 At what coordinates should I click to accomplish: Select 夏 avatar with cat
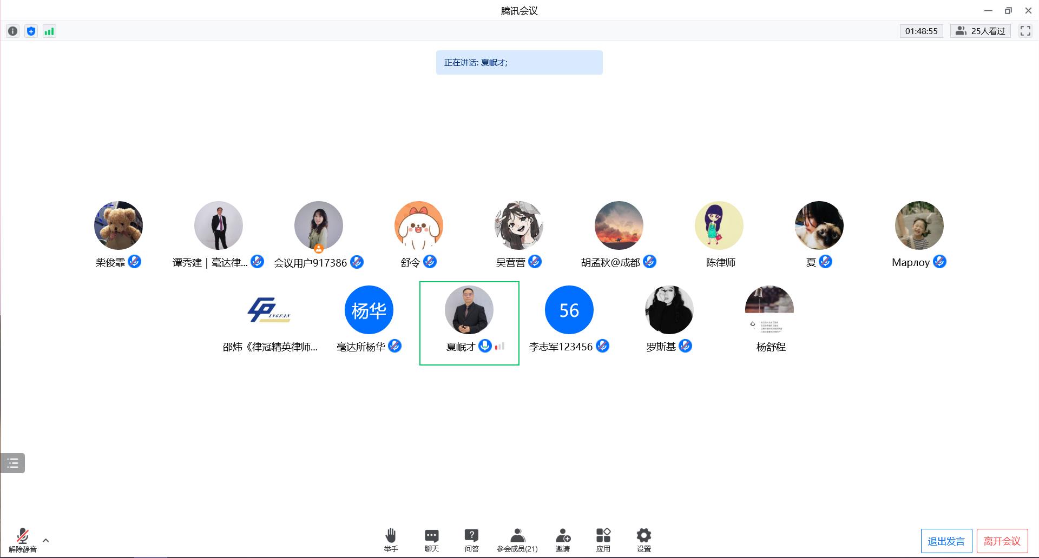point(819,225)
